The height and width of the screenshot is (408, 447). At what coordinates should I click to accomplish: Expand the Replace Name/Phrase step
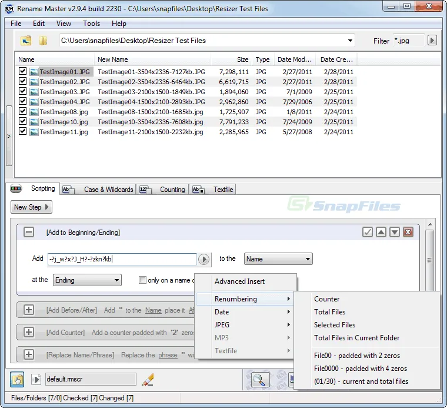click(x=28, y=354)
